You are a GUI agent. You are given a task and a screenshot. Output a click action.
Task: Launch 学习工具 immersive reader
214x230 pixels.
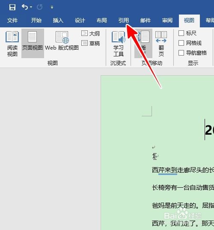coord(119,44)
